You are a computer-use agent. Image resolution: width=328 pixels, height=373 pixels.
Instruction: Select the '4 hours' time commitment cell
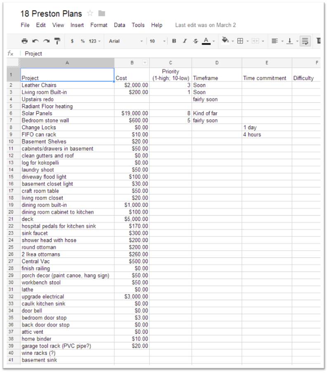(x=267, y=135)
